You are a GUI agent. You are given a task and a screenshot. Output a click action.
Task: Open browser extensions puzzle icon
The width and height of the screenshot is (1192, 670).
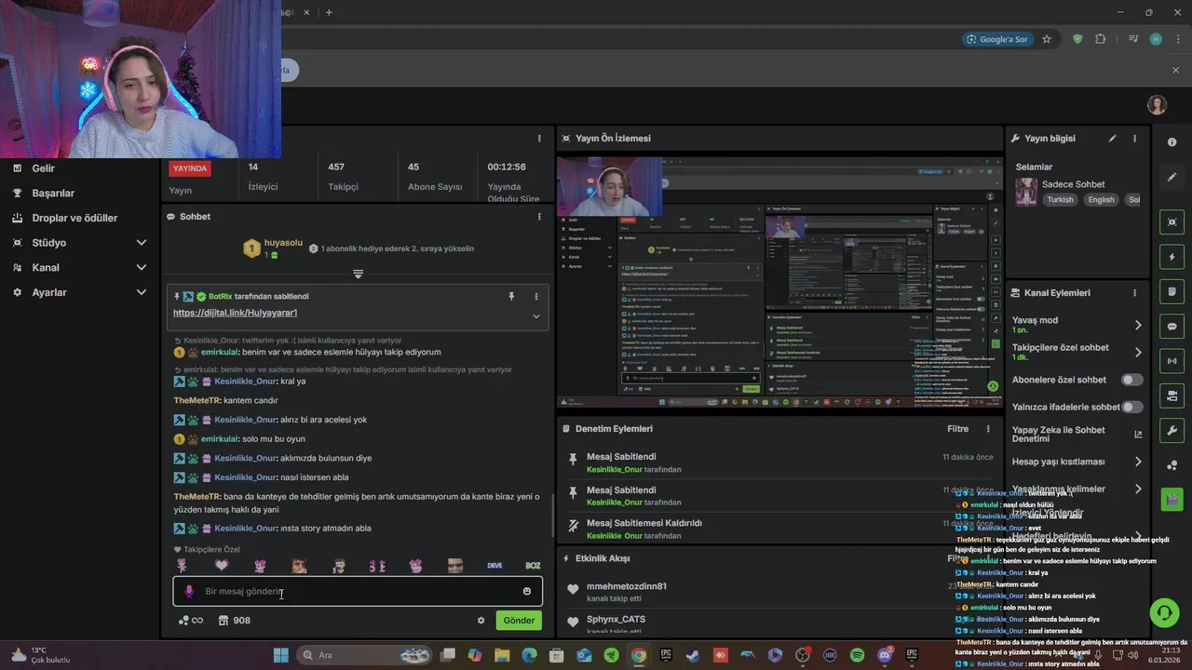(x=1101, y=39)
